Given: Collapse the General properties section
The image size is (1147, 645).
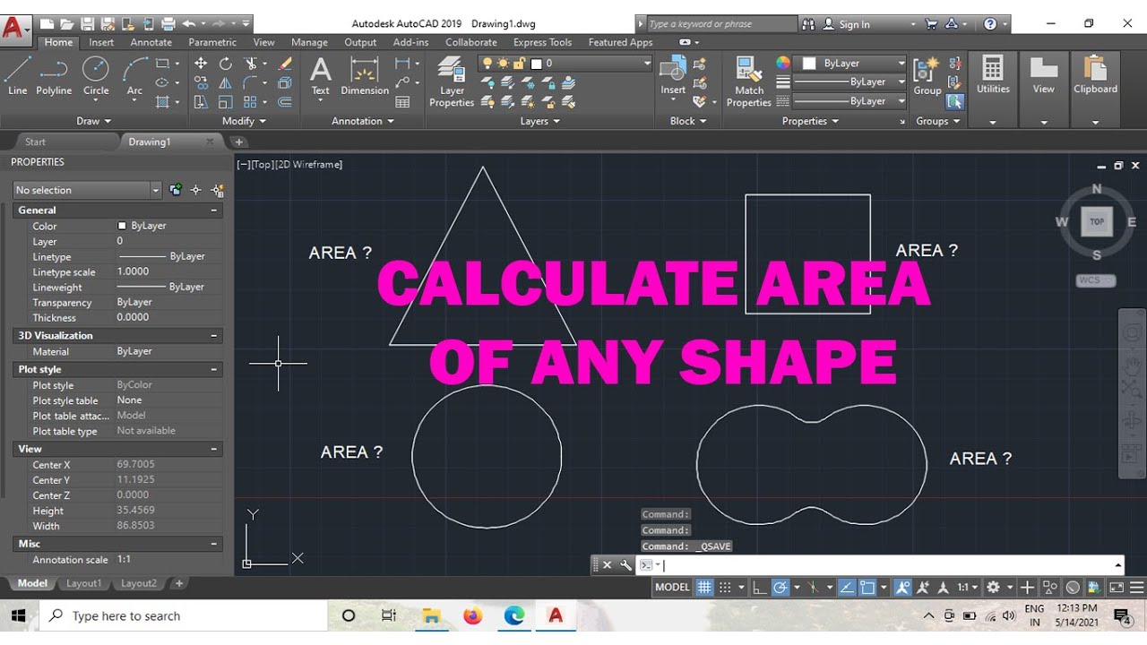Looking at the screenshot, I should click(x=214, y=211).
